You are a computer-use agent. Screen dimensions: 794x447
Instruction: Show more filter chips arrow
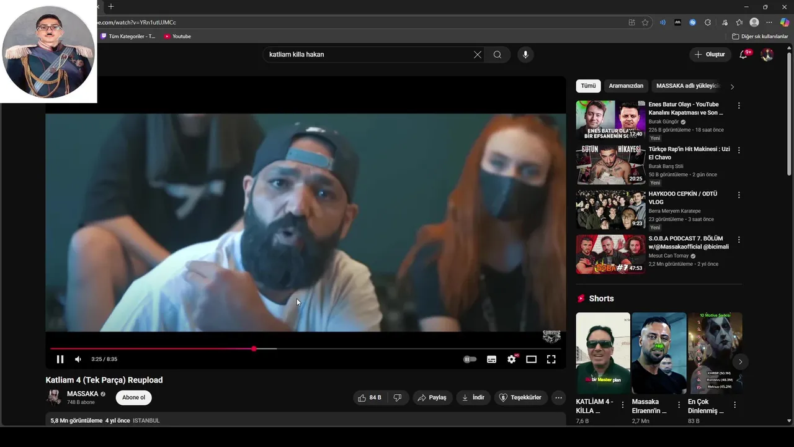tap(732, 86)
